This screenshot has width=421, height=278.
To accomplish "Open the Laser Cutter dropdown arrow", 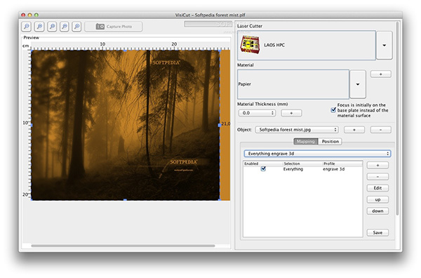I will click(385, 45).
